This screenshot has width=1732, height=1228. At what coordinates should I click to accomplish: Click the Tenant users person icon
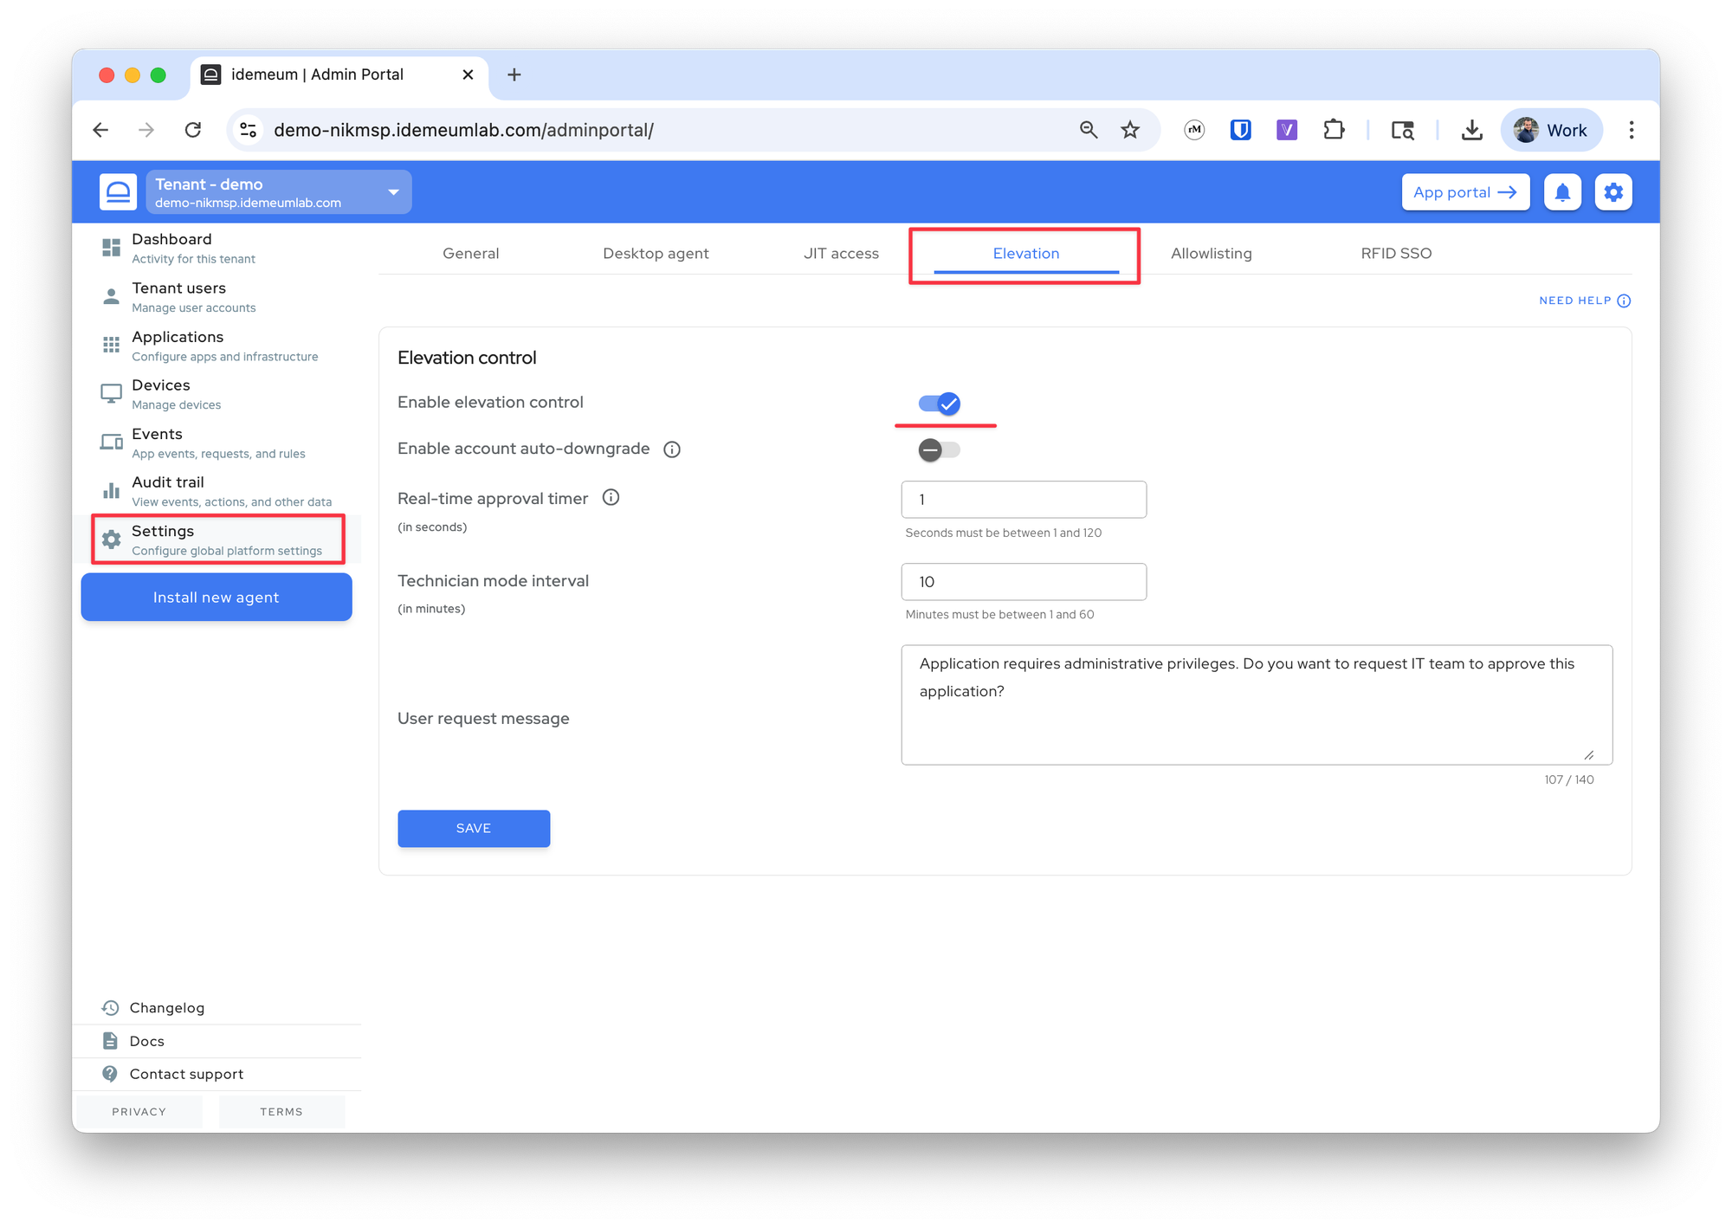point(111,296)
